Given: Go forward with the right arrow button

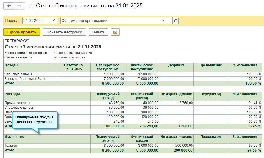Looking at the screenshot, I should tap(19, 6).
